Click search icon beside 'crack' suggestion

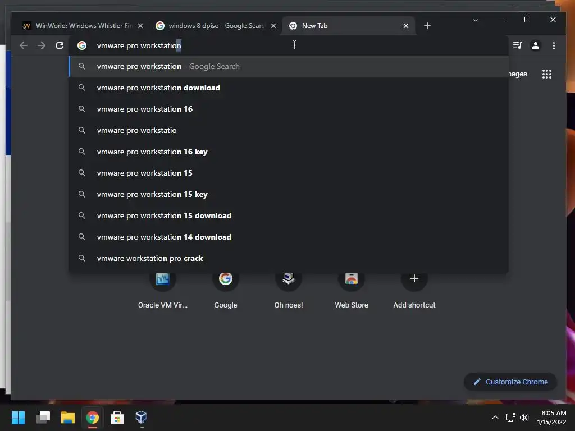point(82,258)
